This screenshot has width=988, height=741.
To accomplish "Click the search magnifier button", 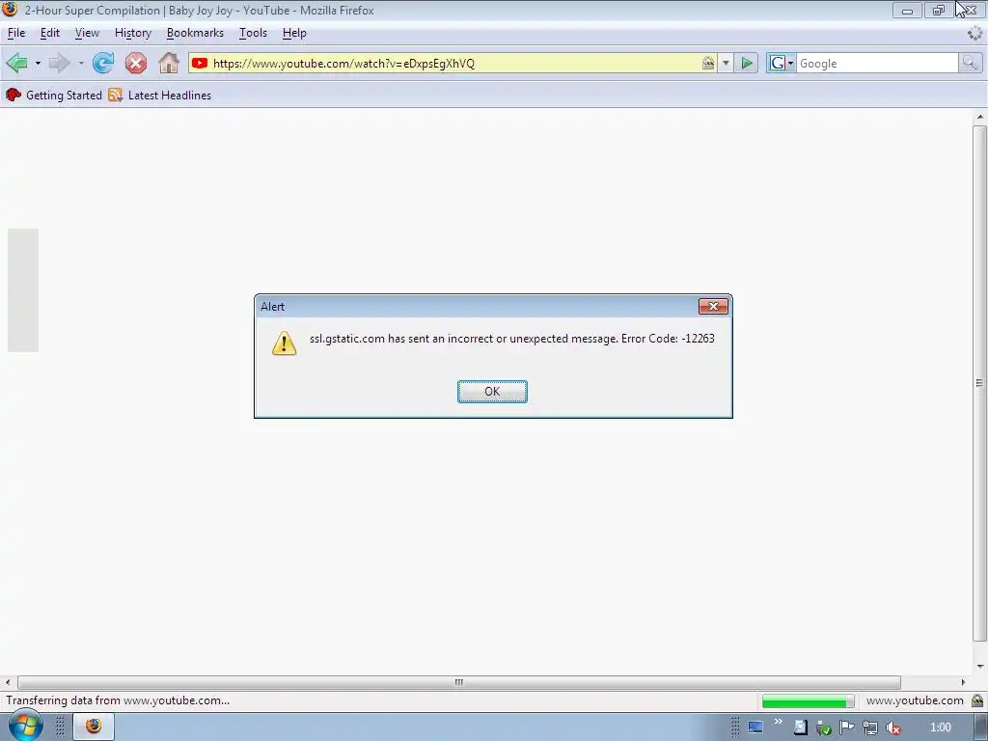I will [x=970, y=63].
